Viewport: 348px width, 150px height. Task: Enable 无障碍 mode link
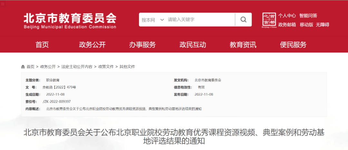click(323, 25)
